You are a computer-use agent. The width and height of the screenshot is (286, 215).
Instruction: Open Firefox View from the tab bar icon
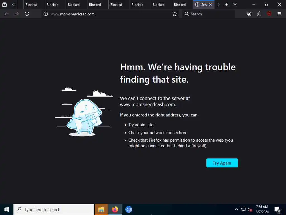pos(4,4)
